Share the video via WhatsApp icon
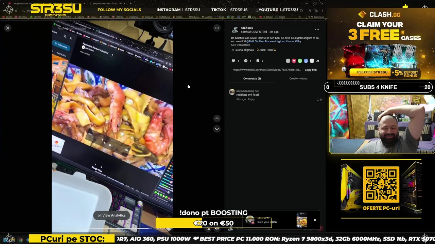Viewport: 435px width, 244px height. click(x=300, y=61)
